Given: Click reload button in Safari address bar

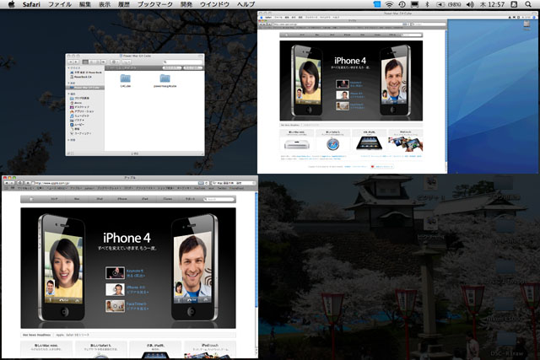Looking at the screenshot, I should tap(206, 183).
